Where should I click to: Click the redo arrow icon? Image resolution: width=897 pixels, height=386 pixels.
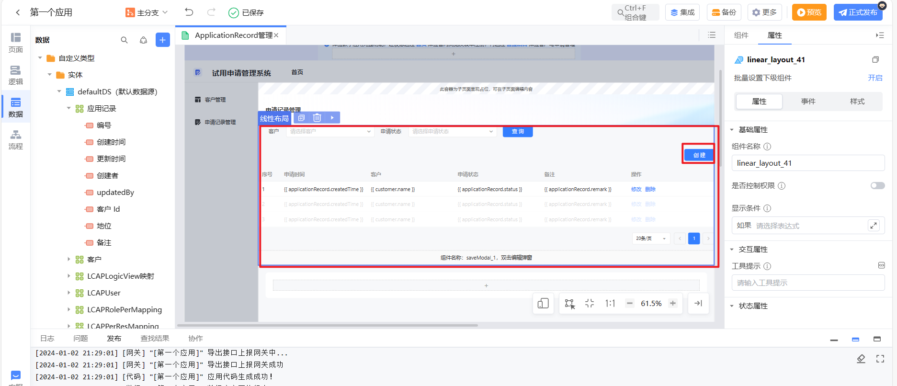click(x=211, y=12)
